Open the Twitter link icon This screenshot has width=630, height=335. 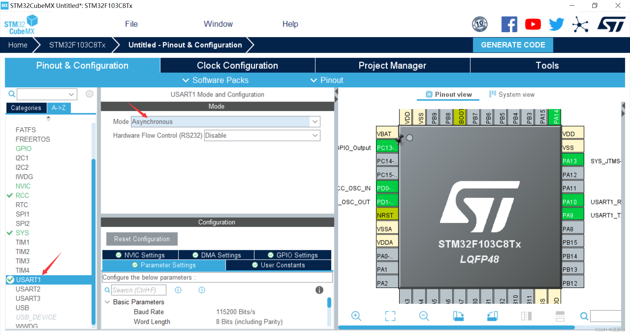click(x=556, y=24)
